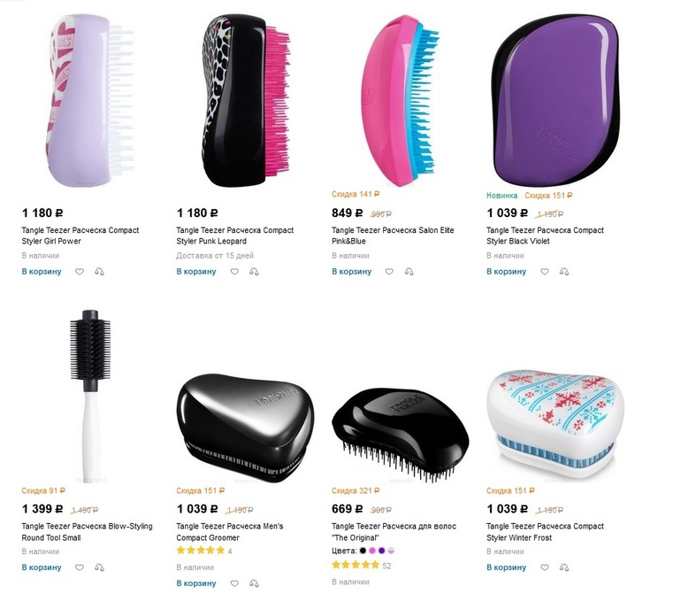Compare Girl Power brush via scales icon
The height and width of the screenshot is (594, 681).
coord(99,272)
